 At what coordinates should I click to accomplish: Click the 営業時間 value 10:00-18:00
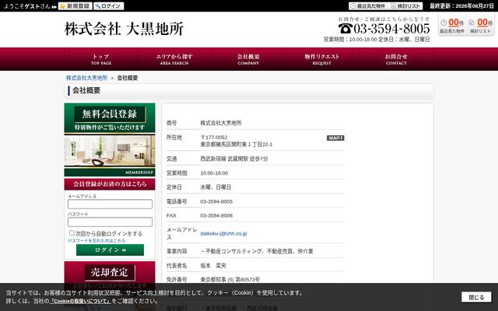tap(214, 173)
